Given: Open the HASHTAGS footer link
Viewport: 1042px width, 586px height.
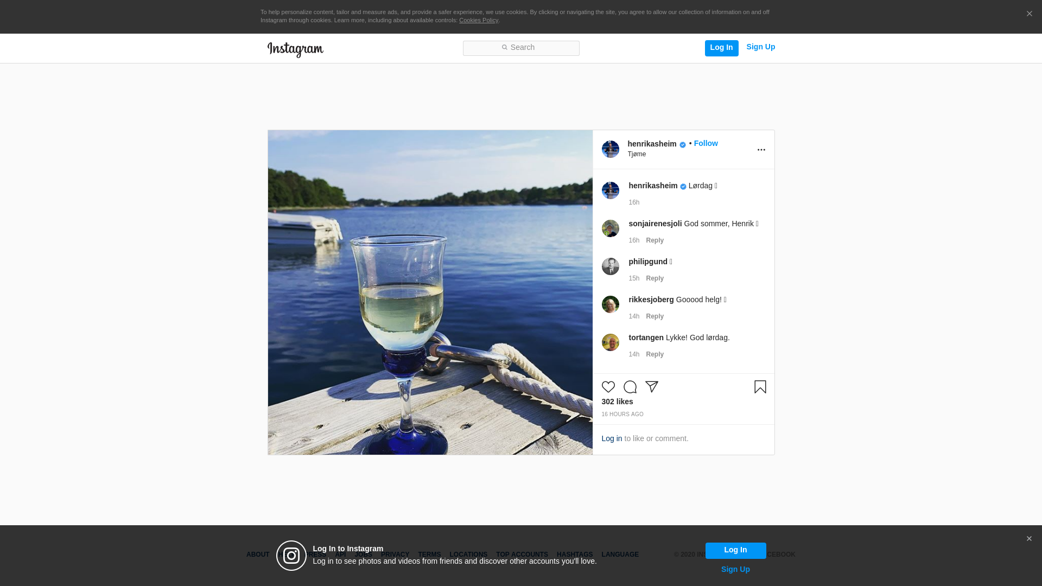Looking at the screenshot, I should 575,555.
